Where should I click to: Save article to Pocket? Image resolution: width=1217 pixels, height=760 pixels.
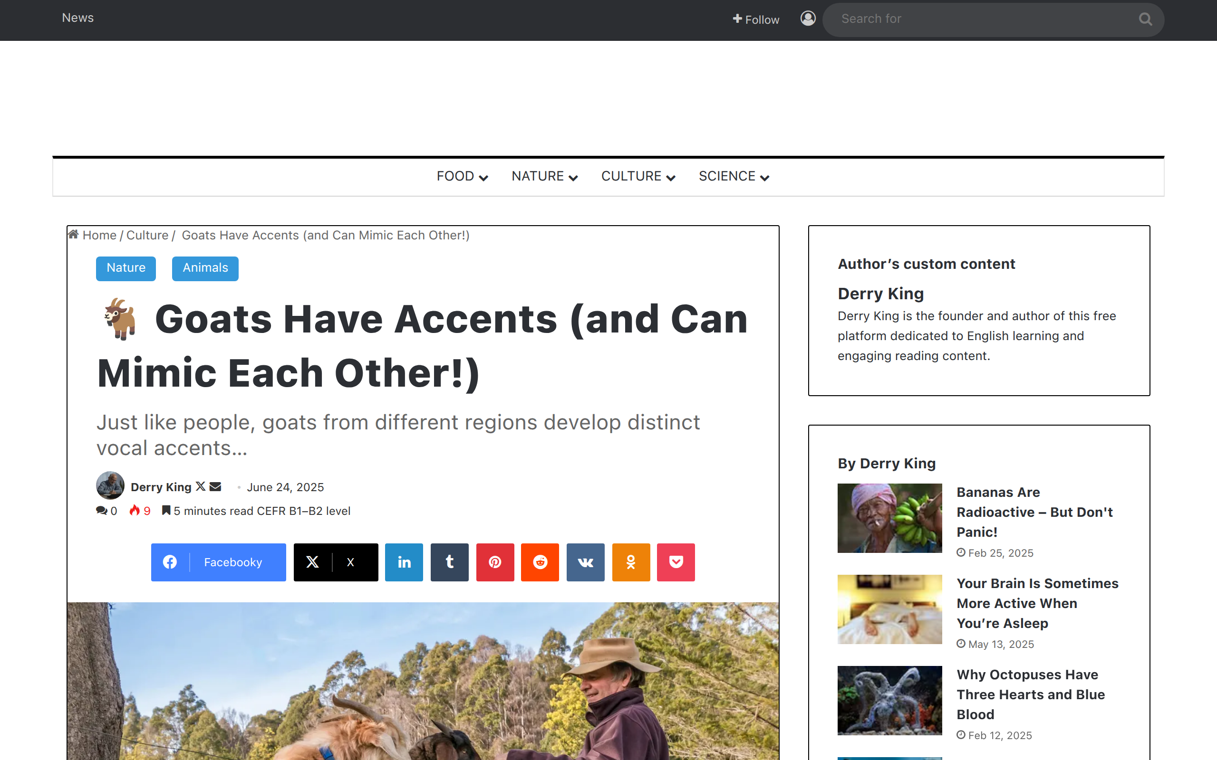[676, 562]
